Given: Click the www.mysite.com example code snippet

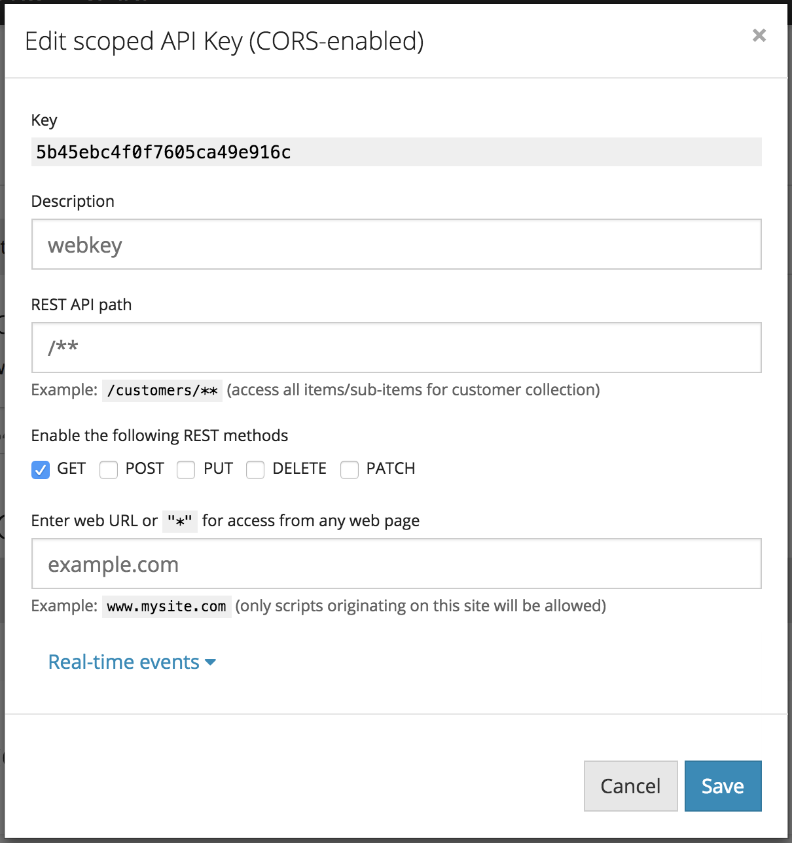Looking at the screenshot, I should click(x=166, y=606).
